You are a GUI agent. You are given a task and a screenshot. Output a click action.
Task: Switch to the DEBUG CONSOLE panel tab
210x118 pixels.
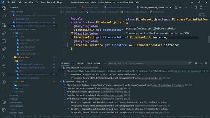pyautogui.click(x=93, y=63)
